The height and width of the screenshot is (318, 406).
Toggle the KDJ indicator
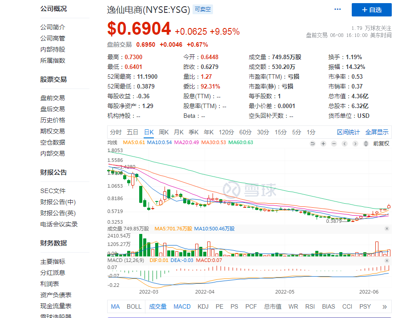click(x=203, y=306)
